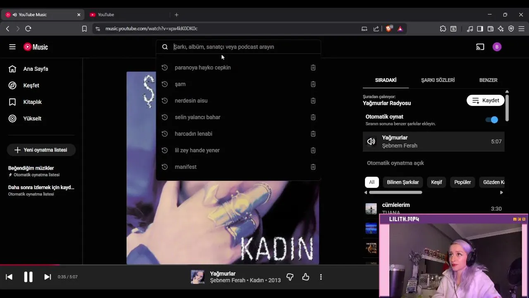Share this page from the address bar
This screenshot has height=298, width=529.
pos(376,29)
